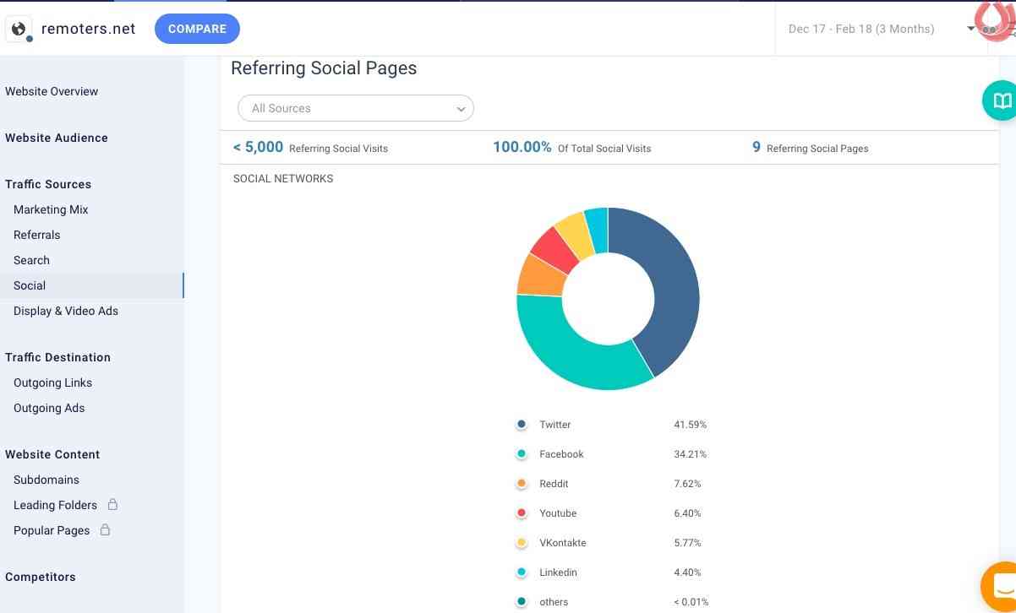Toggle Facebook legend dot
This screenshot has width=1016, height=613.
pos(522,454)
